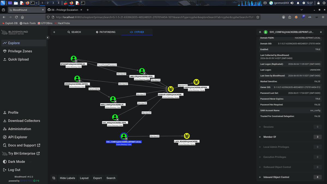The width and height of the screenshot is (327, 184).
Task: Click the Layout button
Action: click(x=84, y=178)
